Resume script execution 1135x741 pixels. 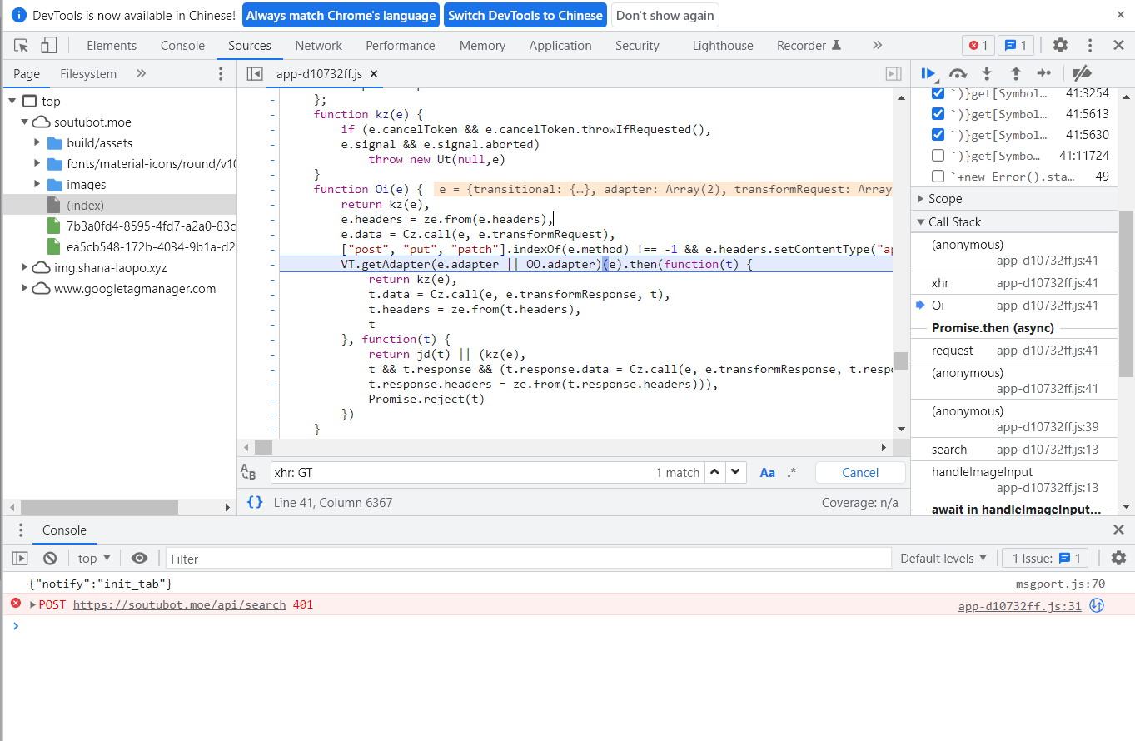coord(928,73)
